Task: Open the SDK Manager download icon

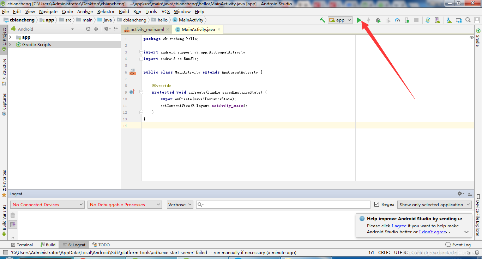Action: click(x=449, y=20)
